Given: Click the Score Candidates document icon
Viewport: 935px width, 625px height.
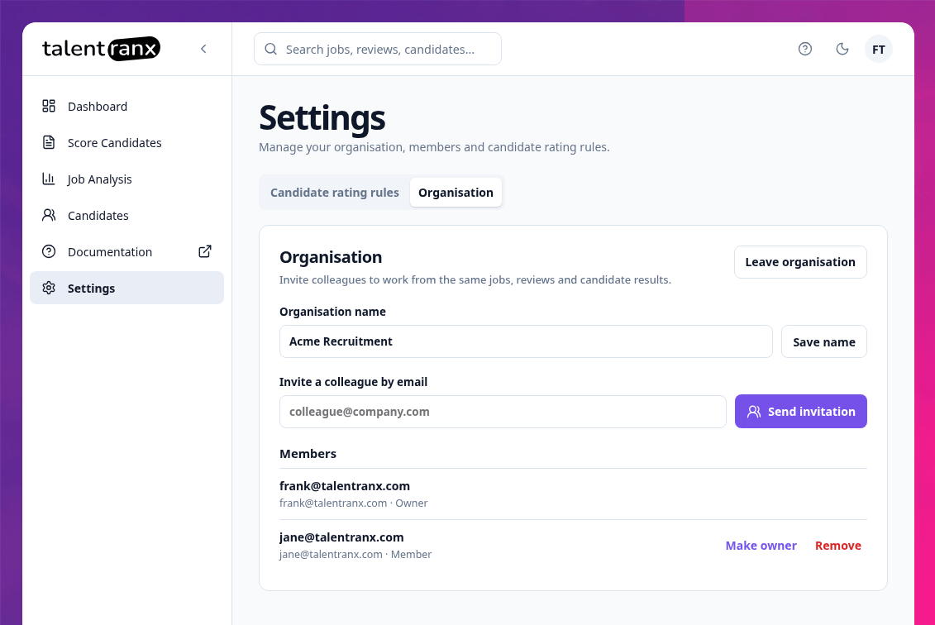Looking at the screenshot, I should (x=49, y=142).
